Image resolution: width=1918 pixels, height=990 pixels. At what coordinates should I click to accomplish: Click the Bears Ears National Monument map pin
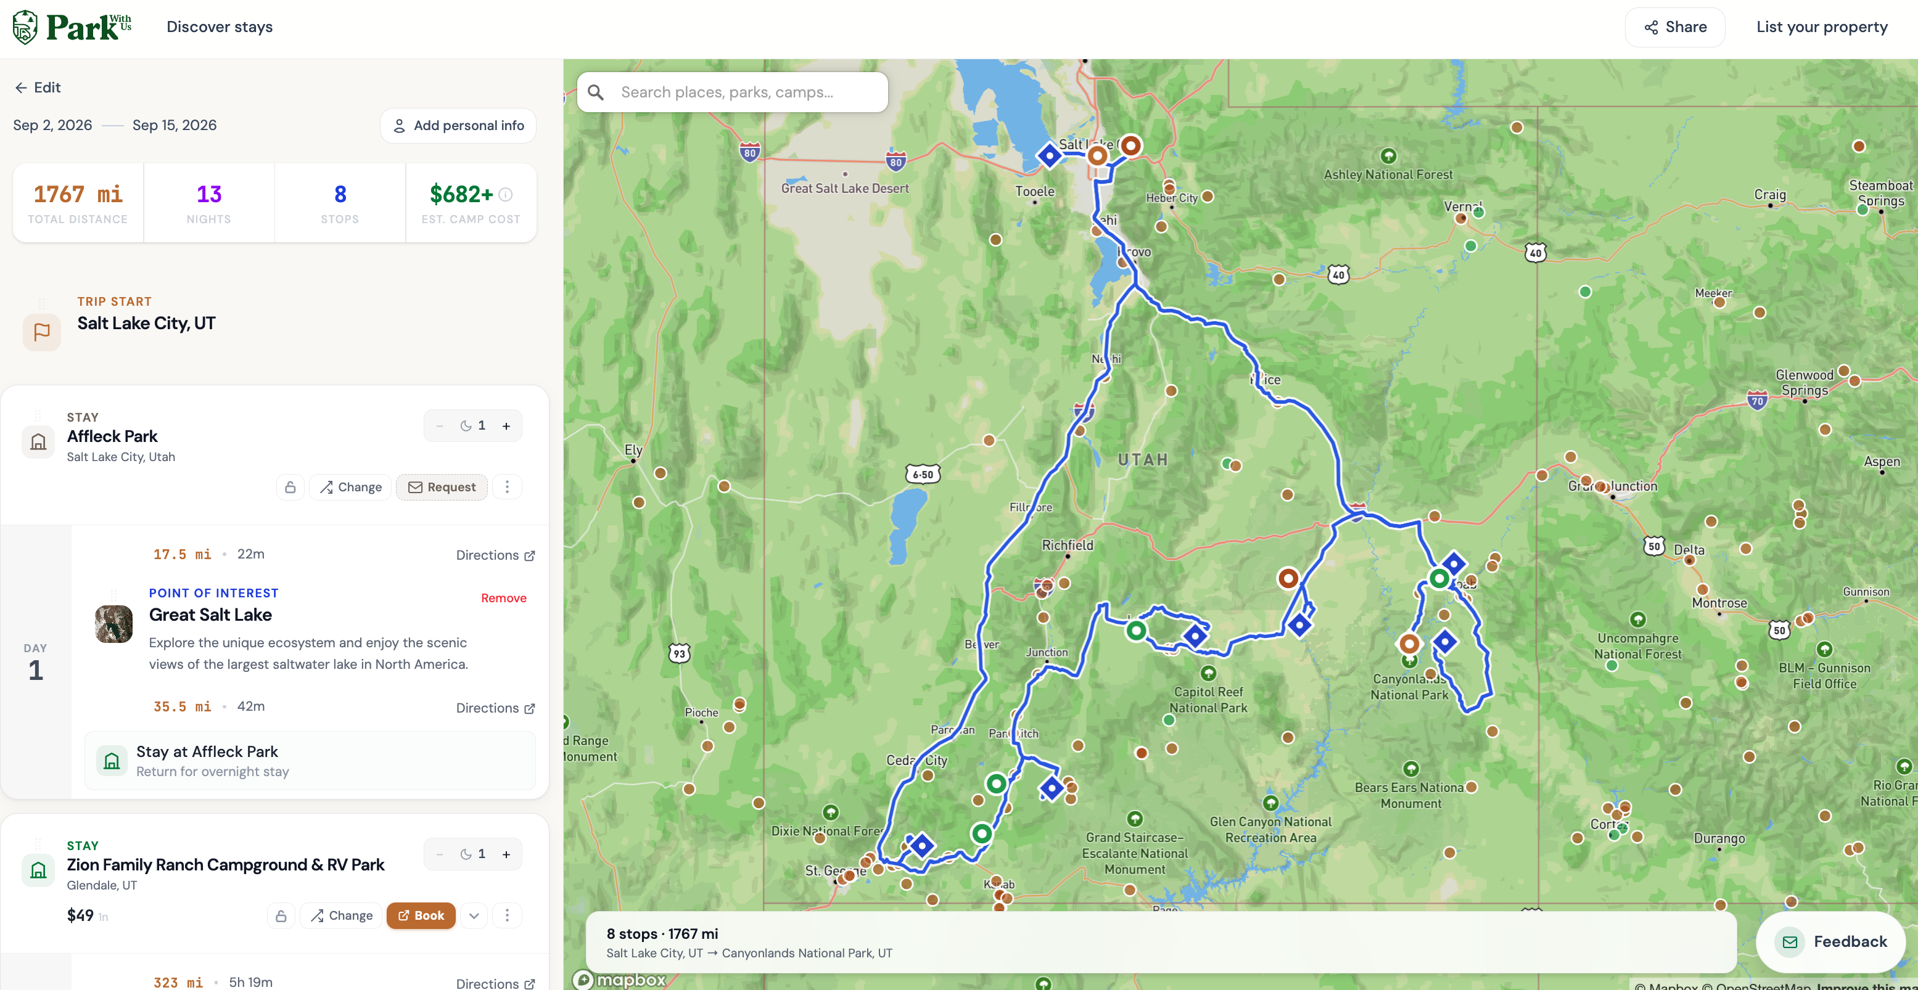coord(1411,768)
